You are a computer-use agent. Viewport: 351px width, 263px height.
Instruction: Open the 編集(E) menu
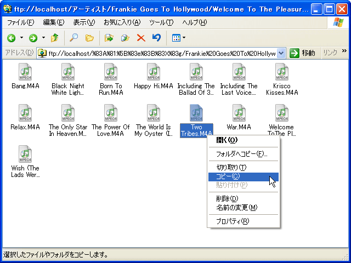point(54,22)
